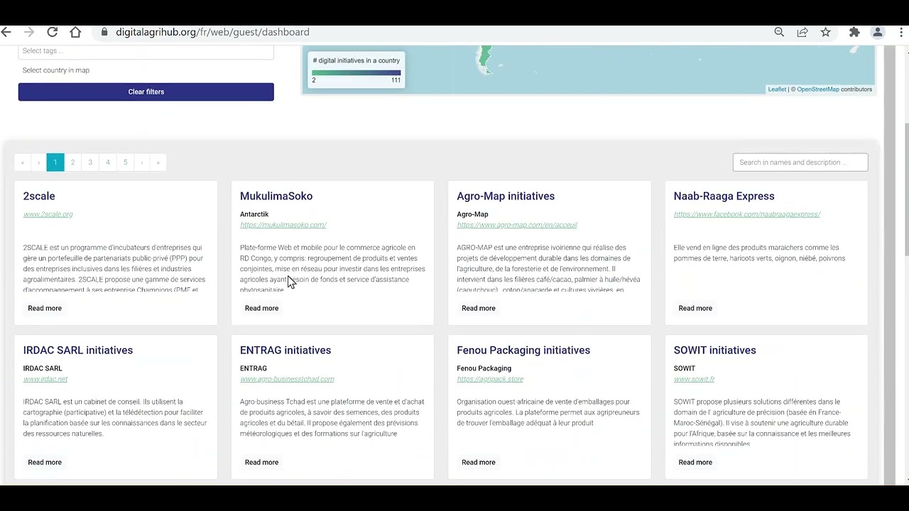Viewport: 909px width, 511px height.
Task: Open the Leaflet attribution link
Action: 777,89
